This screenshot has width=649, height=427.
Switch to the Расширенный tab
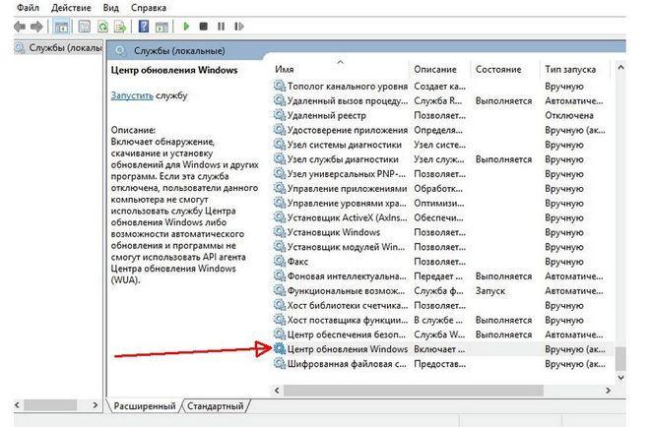click(145, 406)
